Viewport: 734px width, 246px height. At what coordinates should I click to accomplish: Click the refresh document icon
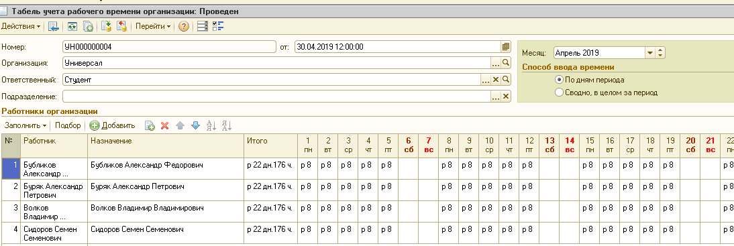pyautogui.click(x=72, y=27)
